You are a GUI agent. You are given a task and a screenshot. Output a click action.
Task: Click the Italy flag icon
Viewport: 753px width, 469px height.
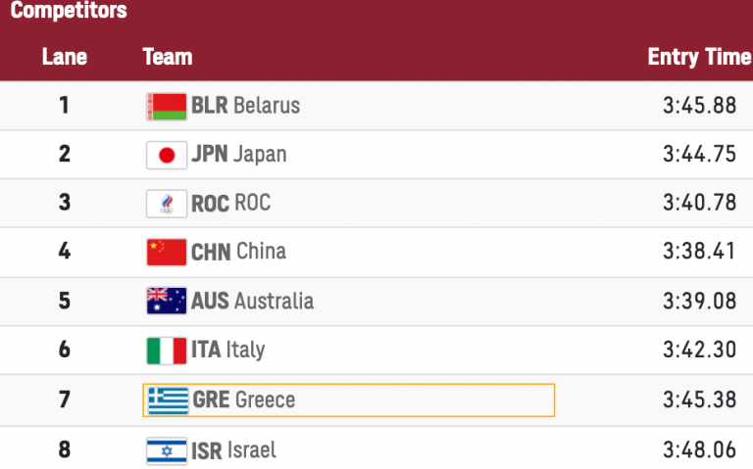pyautogui.click(x=166, y=351)
